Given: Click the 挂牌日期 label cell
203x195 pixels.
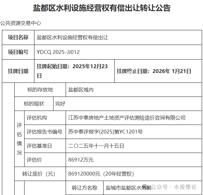Looking at the screenshot, I should tap(18, 71).
